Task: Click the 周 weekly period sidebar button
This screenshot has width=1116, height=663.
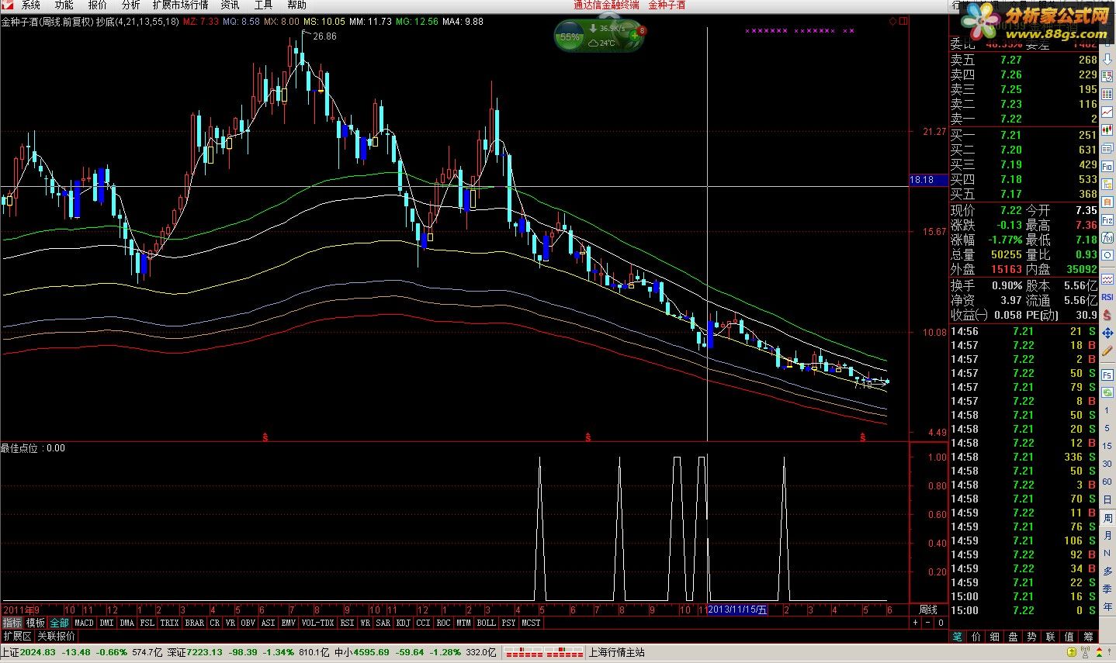Action: [x=1107, y=517]
